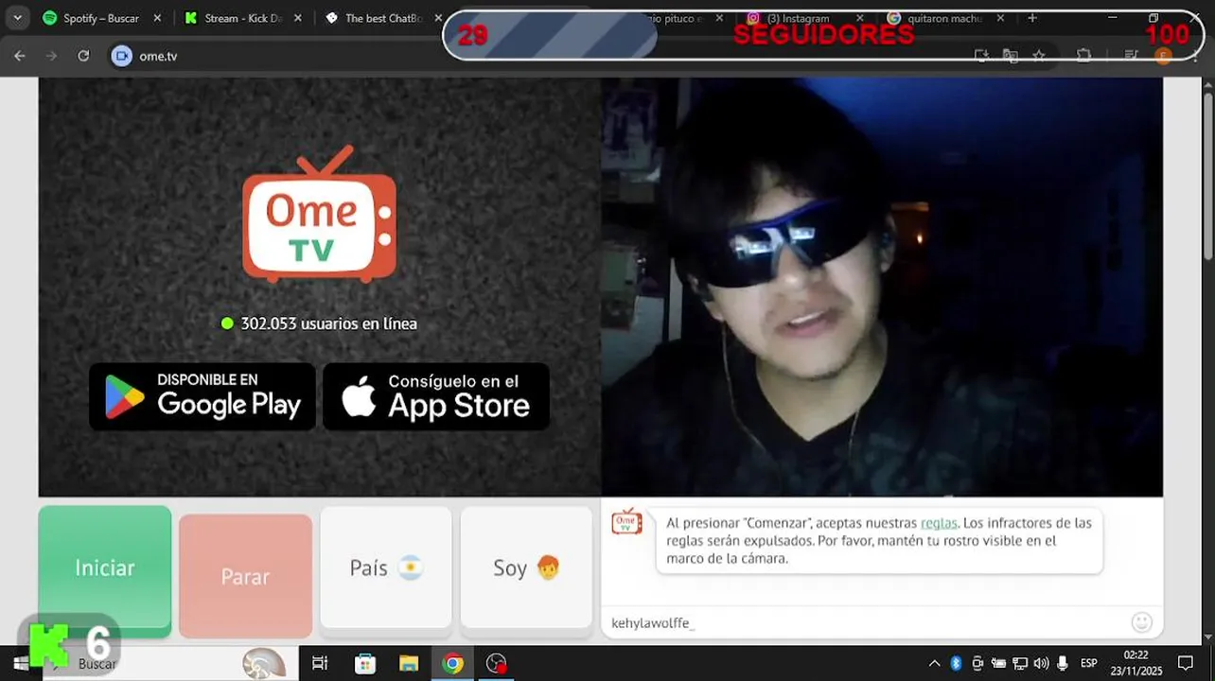
Task: Open File Explorer from the taskbar
Action: (x=409, y=663)
